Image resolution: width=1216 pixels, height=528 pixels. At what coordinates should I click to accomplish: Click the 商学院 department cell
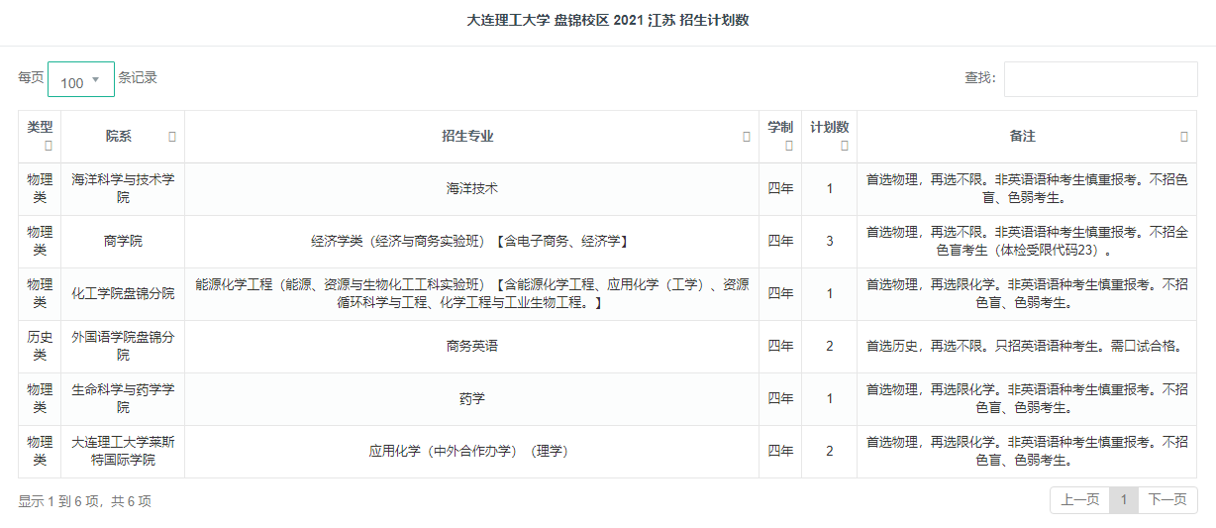[x=123, y=242]
